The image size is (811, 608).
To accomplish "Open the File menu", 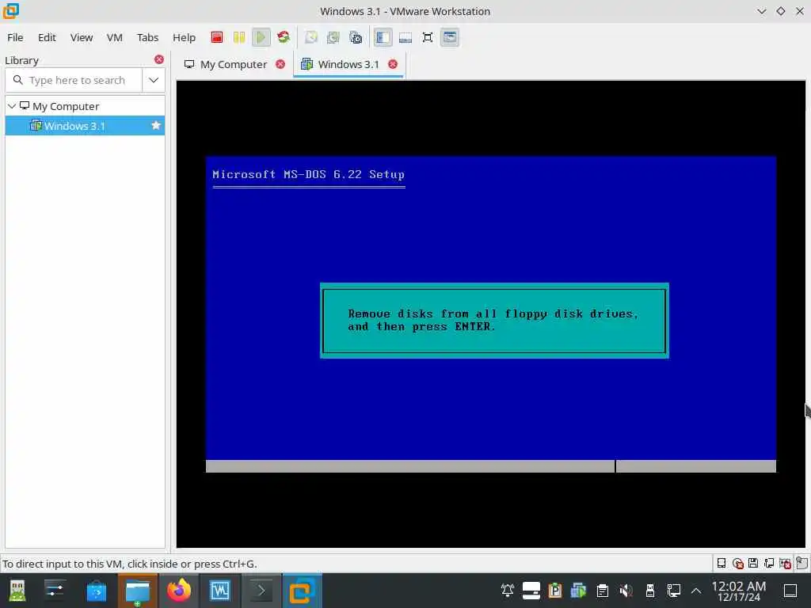I will 15,37.
